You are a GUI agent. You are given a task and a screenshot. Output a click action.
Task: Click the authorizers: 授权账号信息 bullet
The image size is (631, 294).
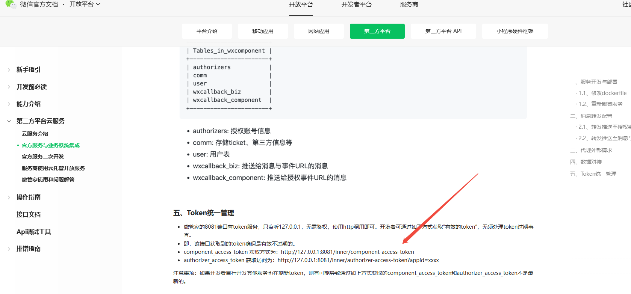[x=232, y=131]
